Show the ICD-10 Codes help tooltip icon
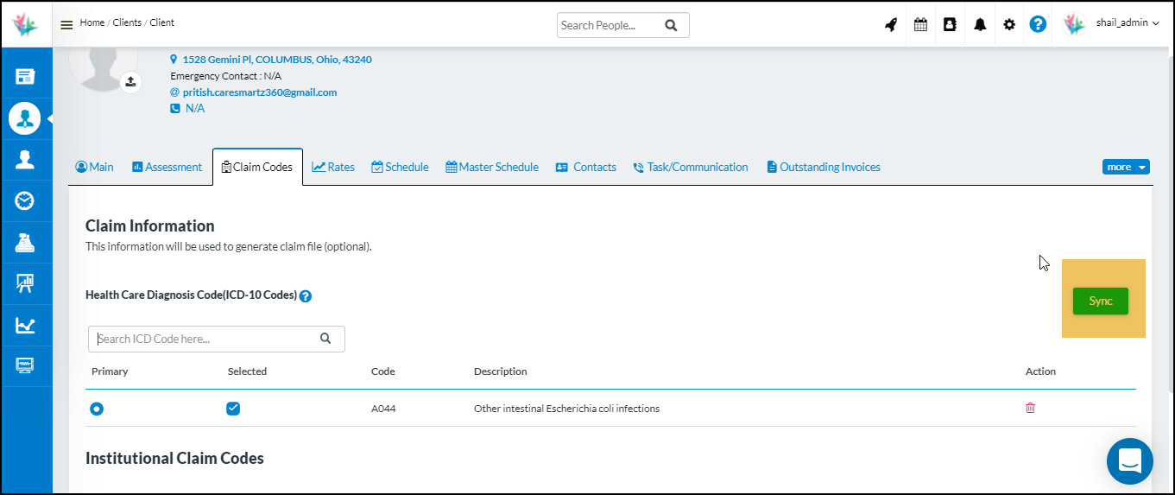This screenshot has width=1175, height=495. coord(306,295)
